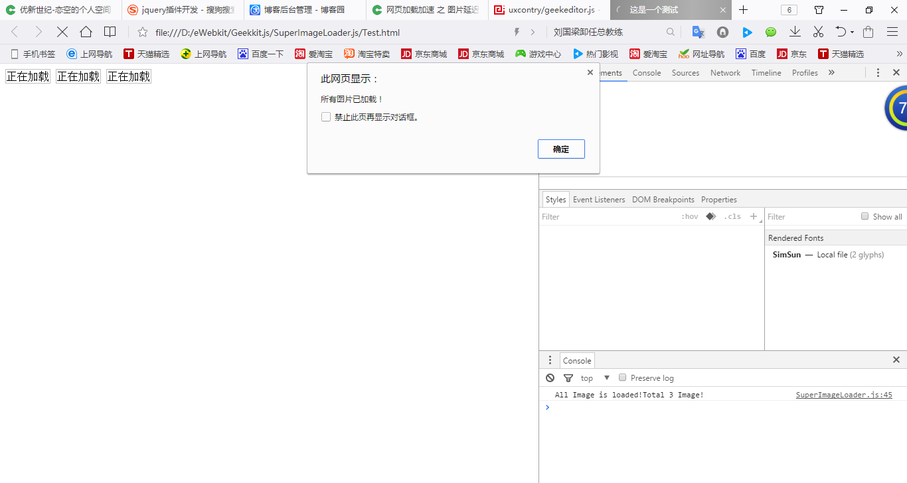
Task: Toggle the .cls class editor option
Action: (x=732, y=216)
